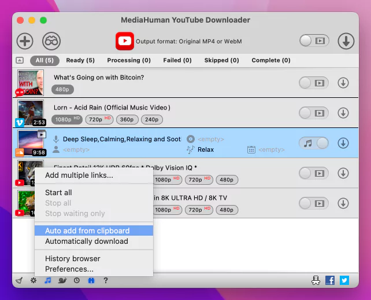
Task: Click the blue music note iTunes icon
Action: pyautogui.click(x=48, y=280)
